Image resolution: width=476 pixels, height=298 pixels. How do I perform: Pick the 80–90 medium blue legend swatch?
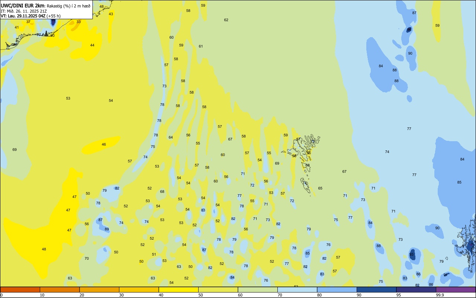point(337,289)
